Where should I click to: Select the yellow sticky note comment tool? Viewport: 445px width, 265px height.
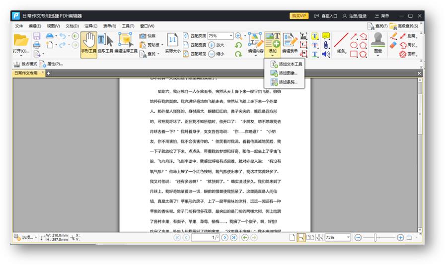point(326,36)
